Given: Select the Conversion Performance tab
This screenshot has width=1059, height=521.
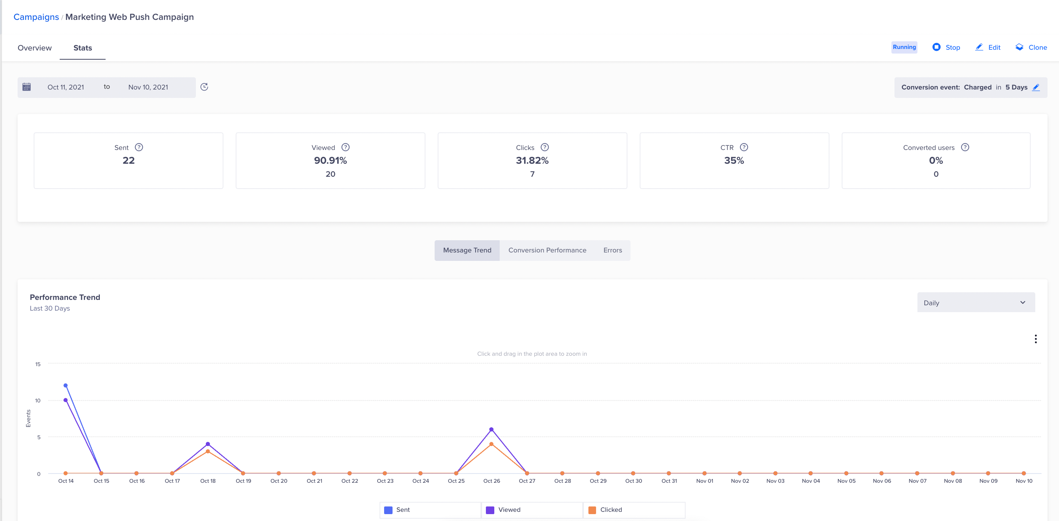Looking at the screenshot, I should click(x=547, y=250).
